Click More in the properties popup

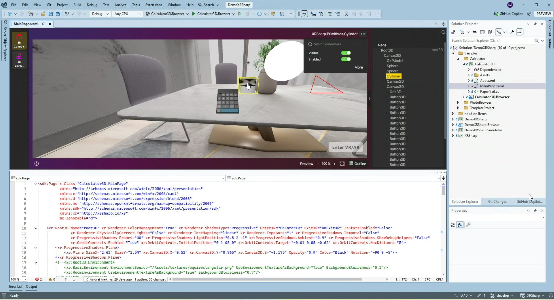click(358, 67)
